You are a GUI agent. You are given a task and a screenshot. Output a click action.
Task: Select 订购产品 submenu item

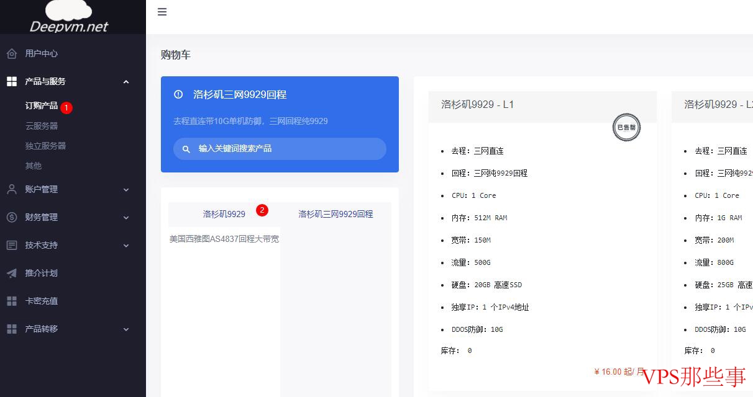(42, 106)
